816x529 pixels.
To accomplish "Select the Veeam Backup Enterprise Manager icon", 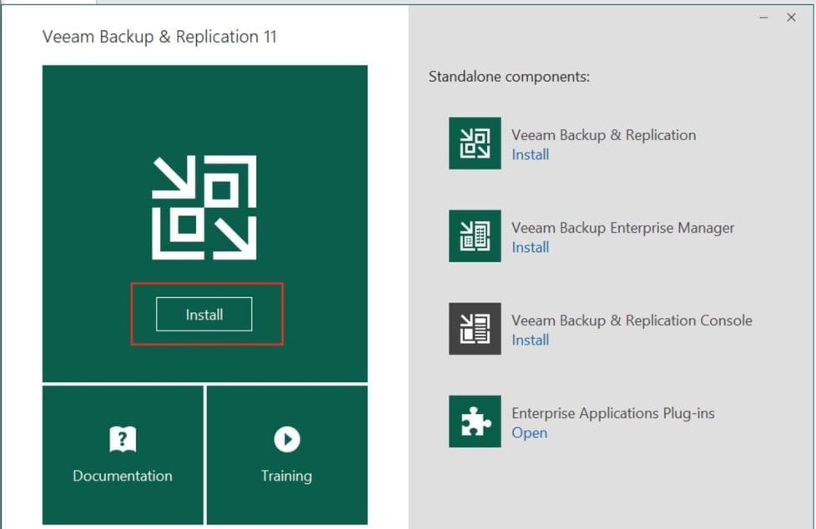I will point(475,236).
